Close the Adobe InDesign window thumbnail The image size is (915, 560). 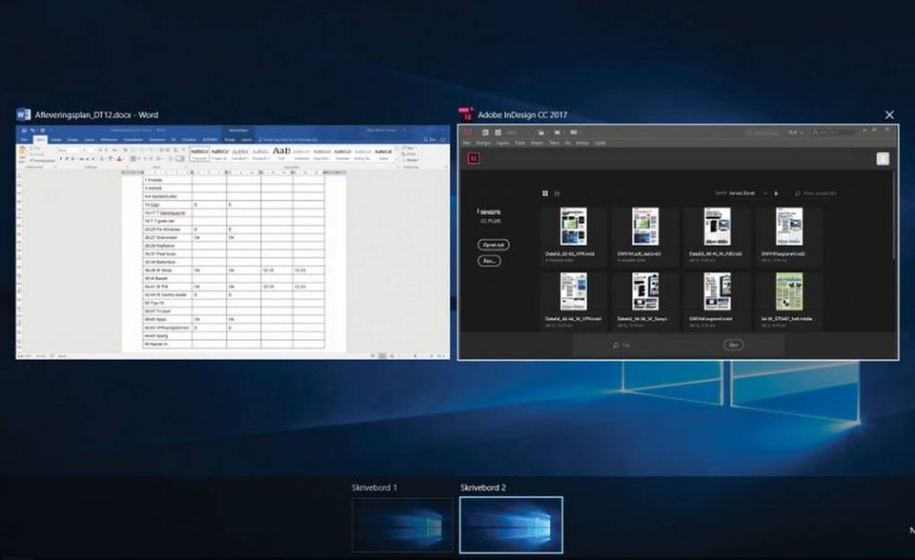click(x=889, y=114)
